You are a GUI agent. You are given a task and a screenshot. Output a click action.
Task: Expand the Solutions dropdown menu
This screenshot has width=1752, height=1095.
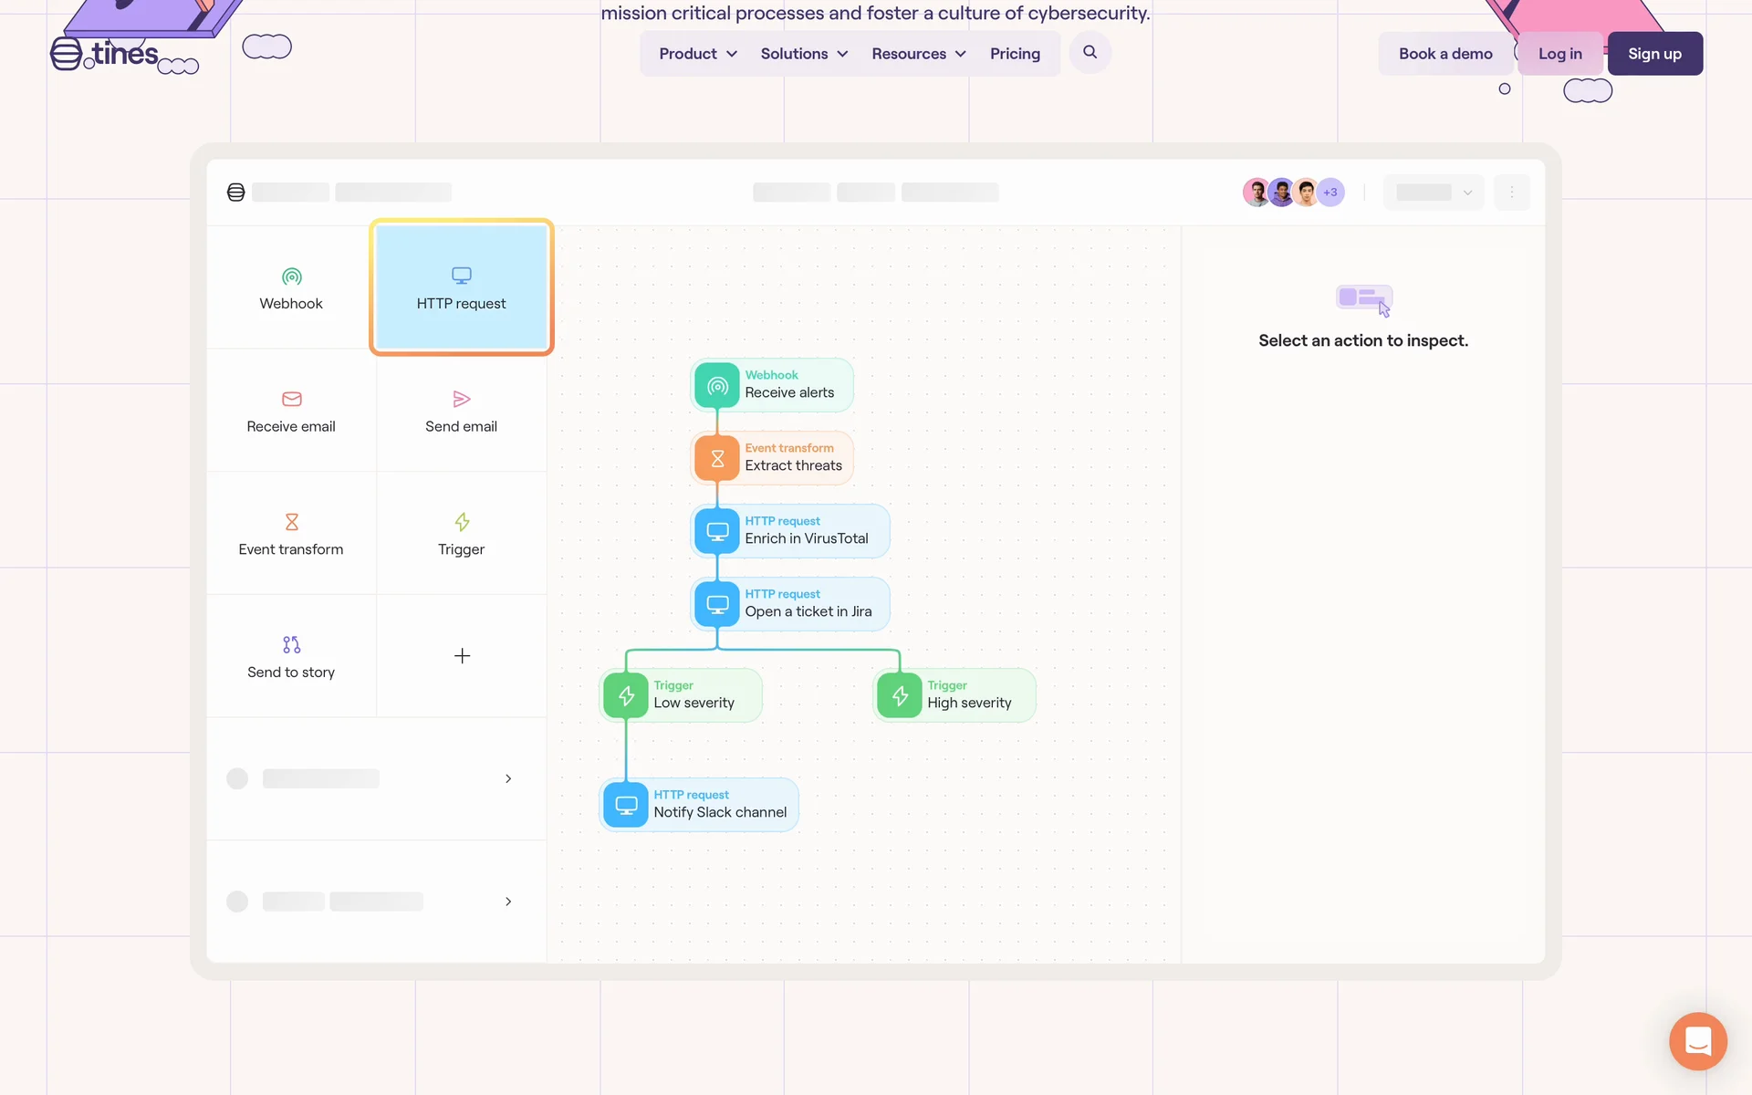point(804,54)
